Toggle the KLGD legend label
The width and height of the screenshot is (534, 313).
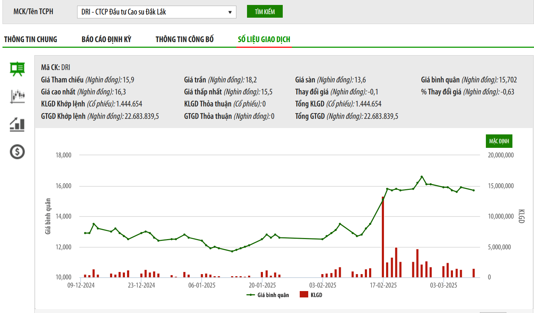point(316,295)
